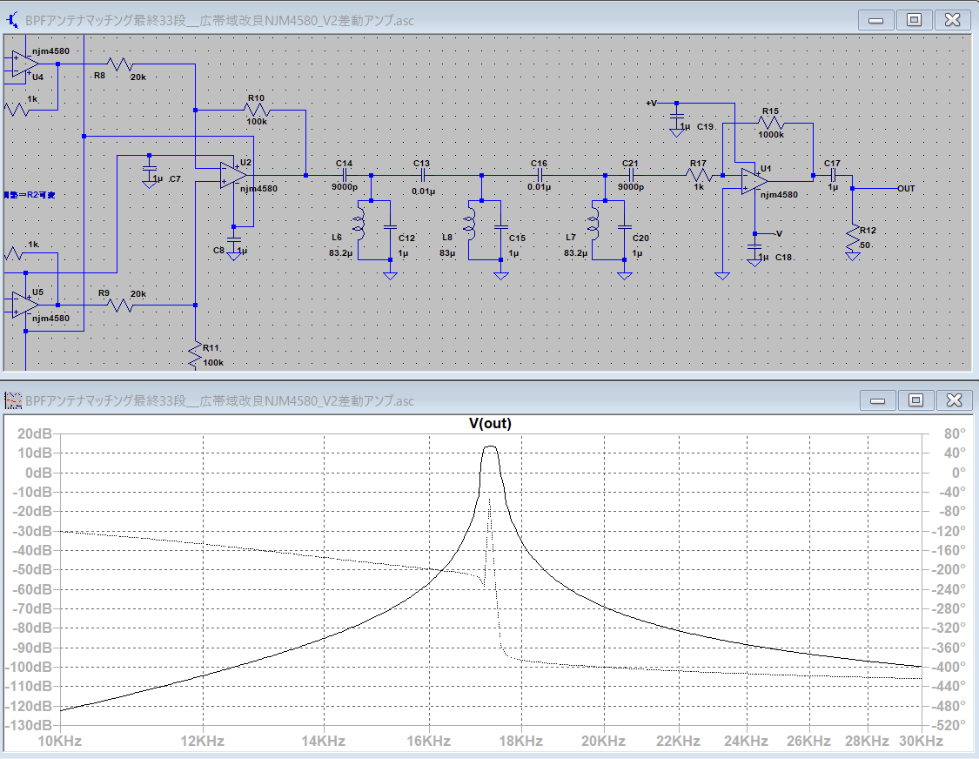Click the OUT net label
Viewport: 979px width, 759px height.
click(x=906, y=189)
